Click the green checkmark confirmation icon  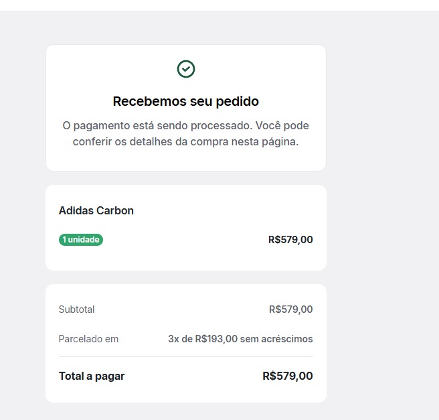pyautogui.click(x=186, y=69)
